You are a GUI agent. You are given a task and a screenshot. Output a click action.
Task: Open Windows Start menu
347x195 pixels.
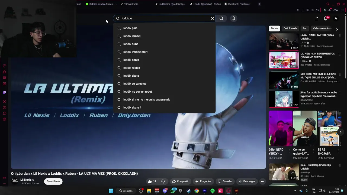[x=111, y=191]
